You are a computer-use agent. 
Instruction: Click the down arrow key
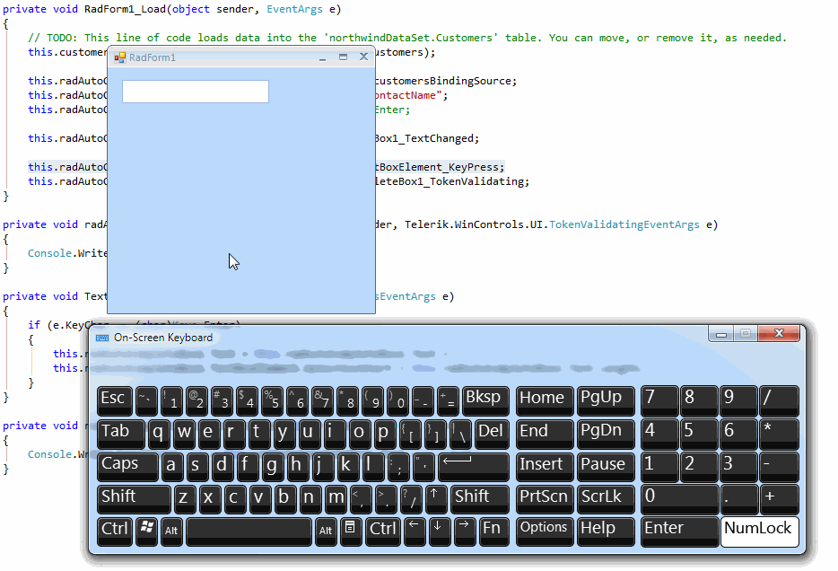(440, 531)
